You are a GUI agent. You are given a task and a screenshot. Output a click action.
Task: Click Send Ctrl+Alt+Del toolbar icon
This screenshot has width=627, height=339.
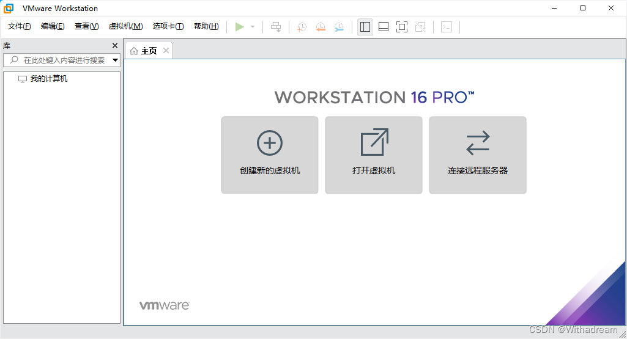(x=276, y=27)
